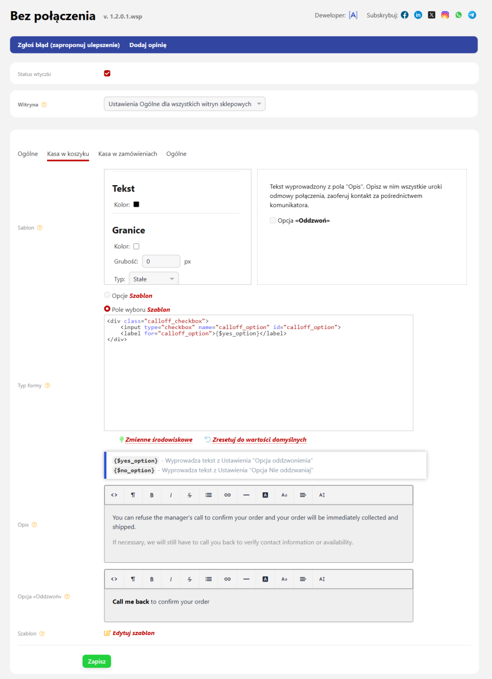Viewport: 492px width, 679px height.
Task: Click strikethrough in Opcja «Oddzwoń» editor toolbar
Action: 189,579
